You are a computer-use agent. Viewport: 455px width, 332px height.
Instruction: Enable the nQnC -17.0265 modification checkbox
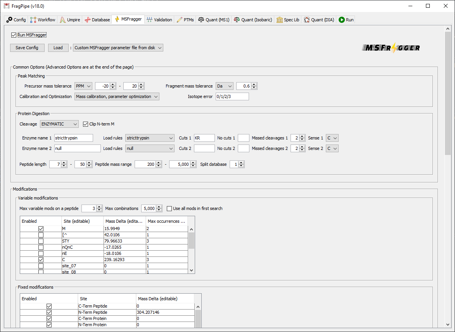(41, 248)
